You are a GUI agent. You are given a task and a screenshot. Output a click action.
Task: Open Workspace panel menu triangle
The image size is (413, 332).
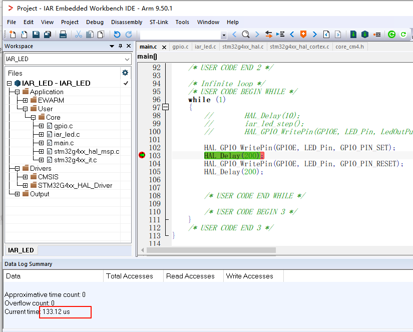click(x=112, y=46)
